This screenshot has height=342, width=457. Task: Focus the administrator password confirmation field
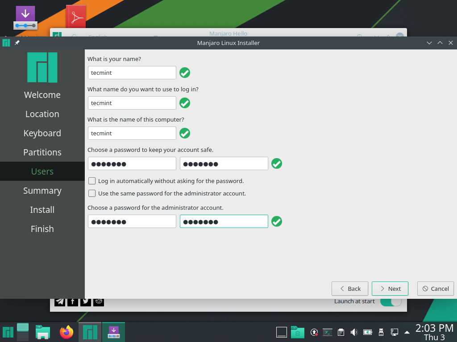224,221
